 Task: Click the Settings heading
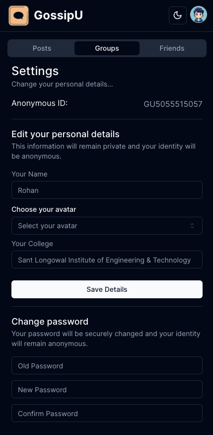(35, 71)
